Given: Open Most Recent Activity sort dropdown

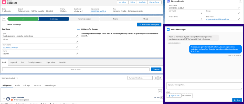Looking at the screenshot, I should (17, 78).
